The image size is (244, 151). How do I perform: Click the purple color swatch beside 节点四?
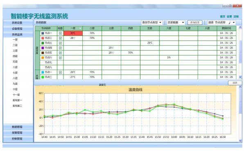point(43,48)
